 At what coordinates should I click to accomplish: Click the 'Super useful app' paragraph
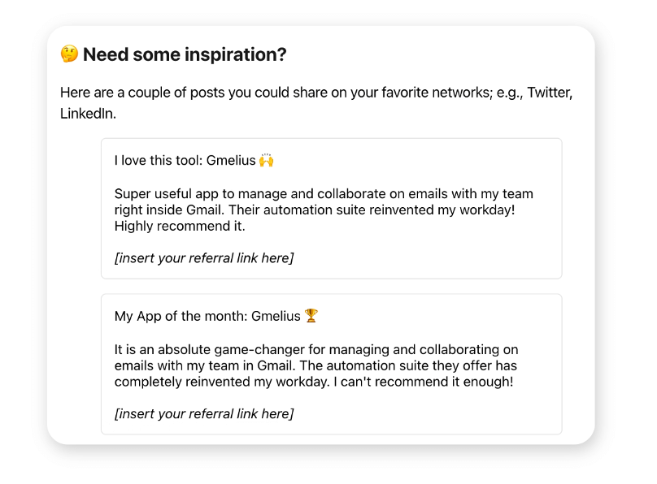tap(324, 210)
